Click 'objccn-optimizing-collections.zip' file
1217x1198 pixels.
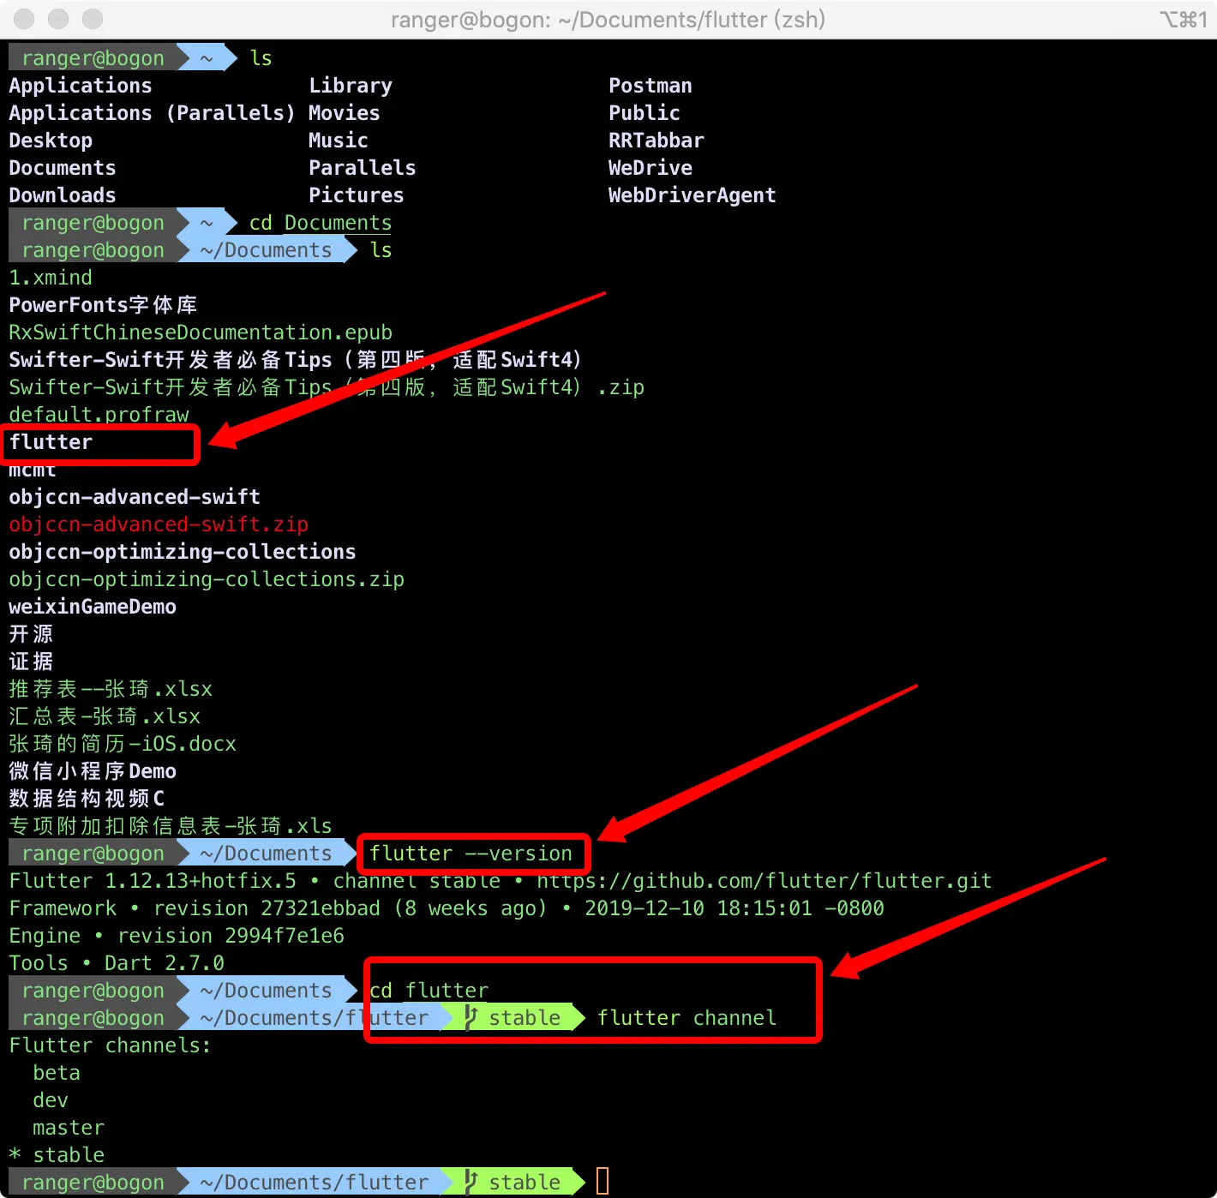[x=207, y=579]
